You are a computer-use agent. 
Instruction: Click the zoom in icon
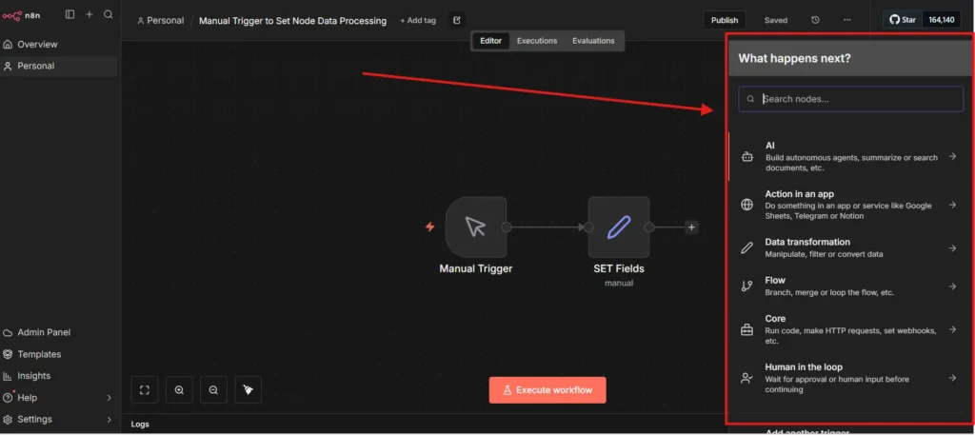(x=179, y=390)
